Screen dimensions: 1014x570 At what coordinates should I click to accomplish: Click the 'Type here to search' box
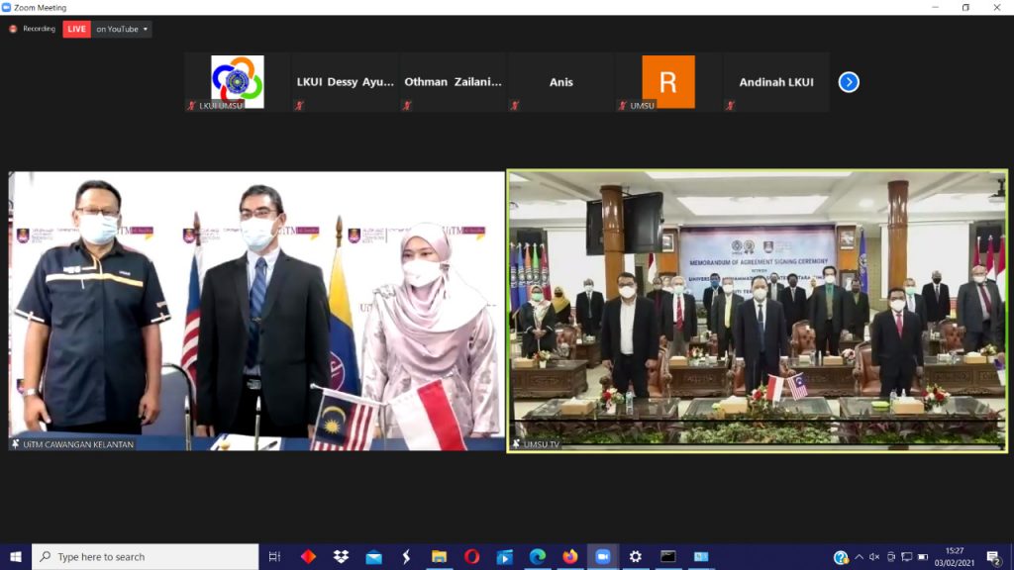[x=145, y=557]
